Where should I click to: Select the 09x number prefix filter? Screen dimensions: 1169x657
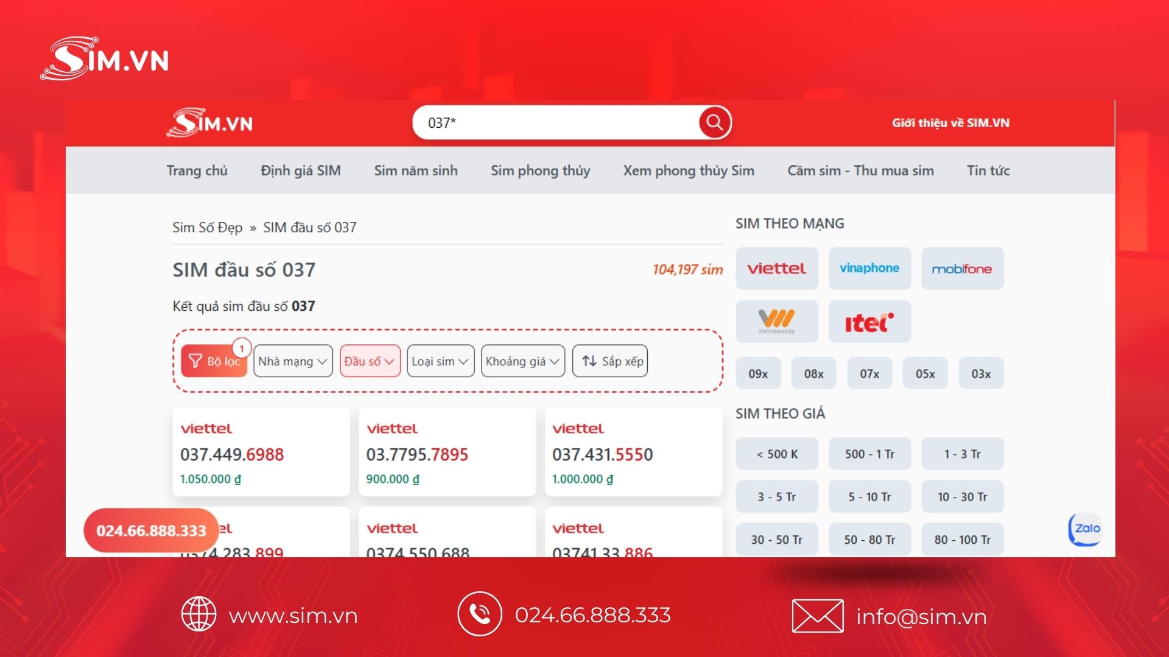tap(758, 373)
